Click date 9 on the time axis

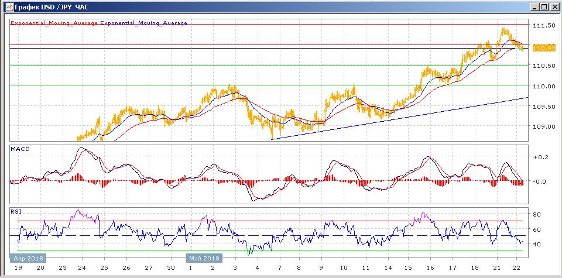pos(321,267)
